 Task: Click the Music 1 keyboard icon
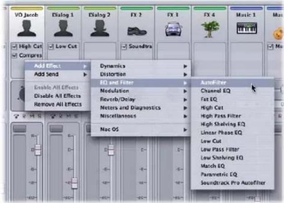[x=247, y=28]
